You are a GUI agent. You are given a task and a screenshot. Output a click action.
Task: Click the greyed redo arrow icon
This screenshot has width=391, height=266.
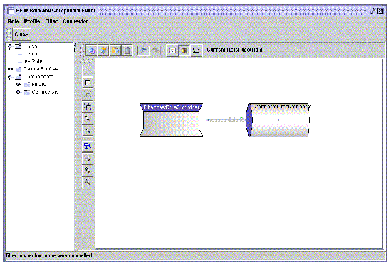pyautogui.click(x=155, y=50)
